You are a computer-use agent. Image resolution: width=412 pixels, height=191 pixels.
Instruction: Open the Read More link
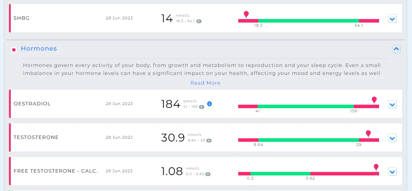[x=205, y=83]
